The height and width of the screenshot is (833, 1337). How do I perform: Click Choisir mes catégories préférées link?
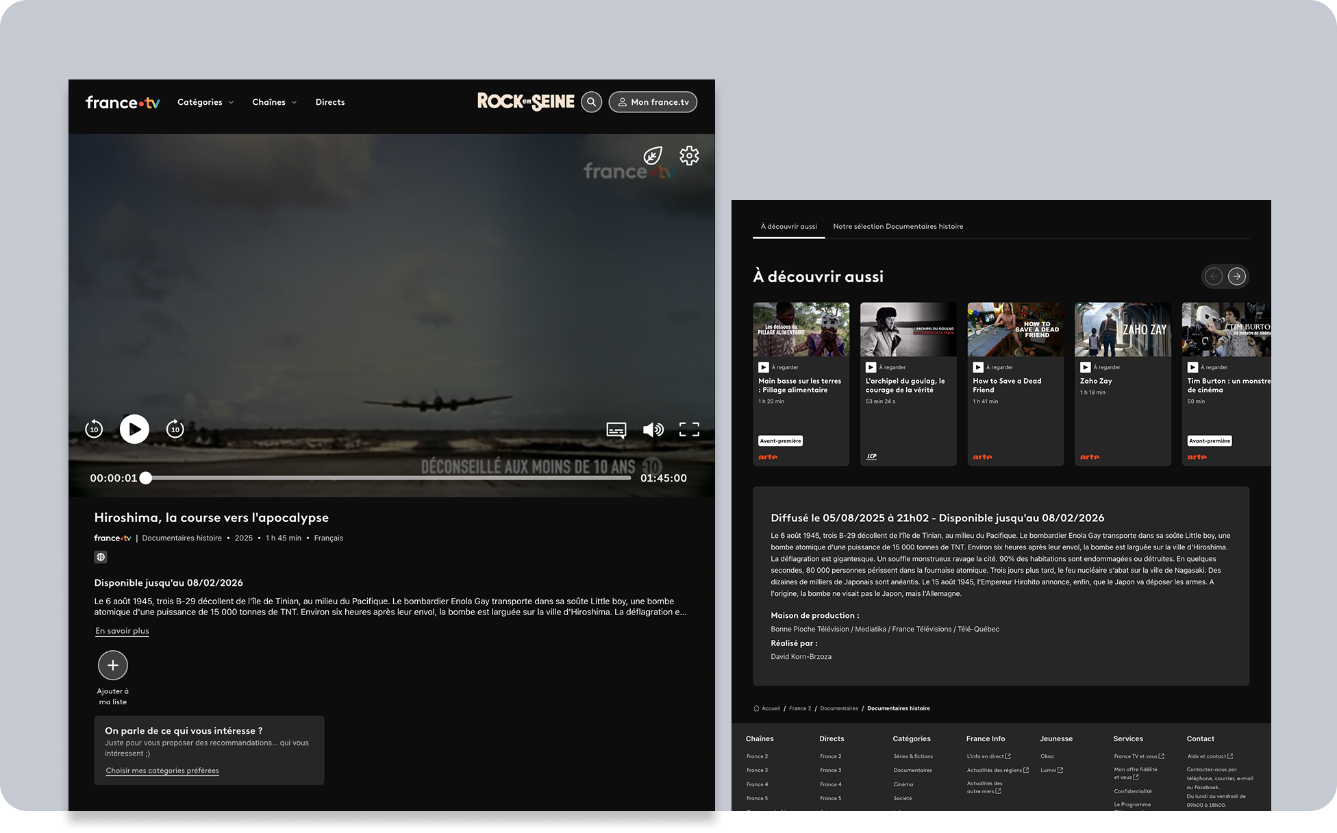click(162, 771)
